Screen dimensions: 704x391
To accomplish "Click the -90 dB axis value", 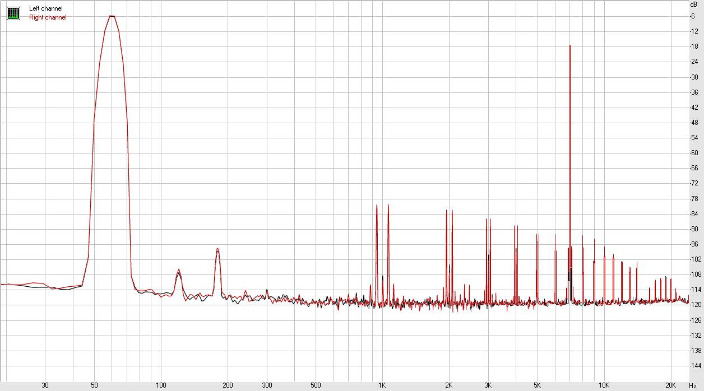I will (x=694, y=229).
